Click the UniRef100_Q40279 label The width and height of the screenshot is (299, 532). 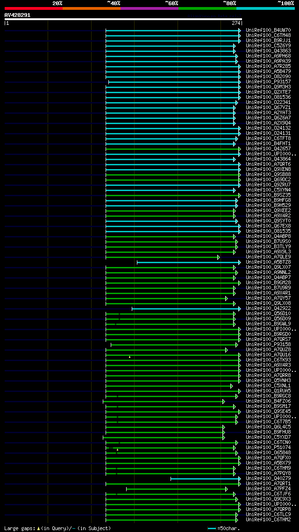pyautogui.click(x=268, y=479)
